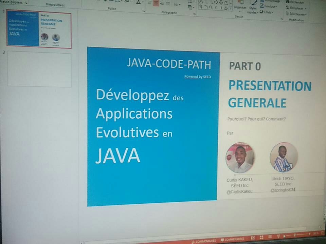Open the font color dropdown arrow

coord(143,2)
